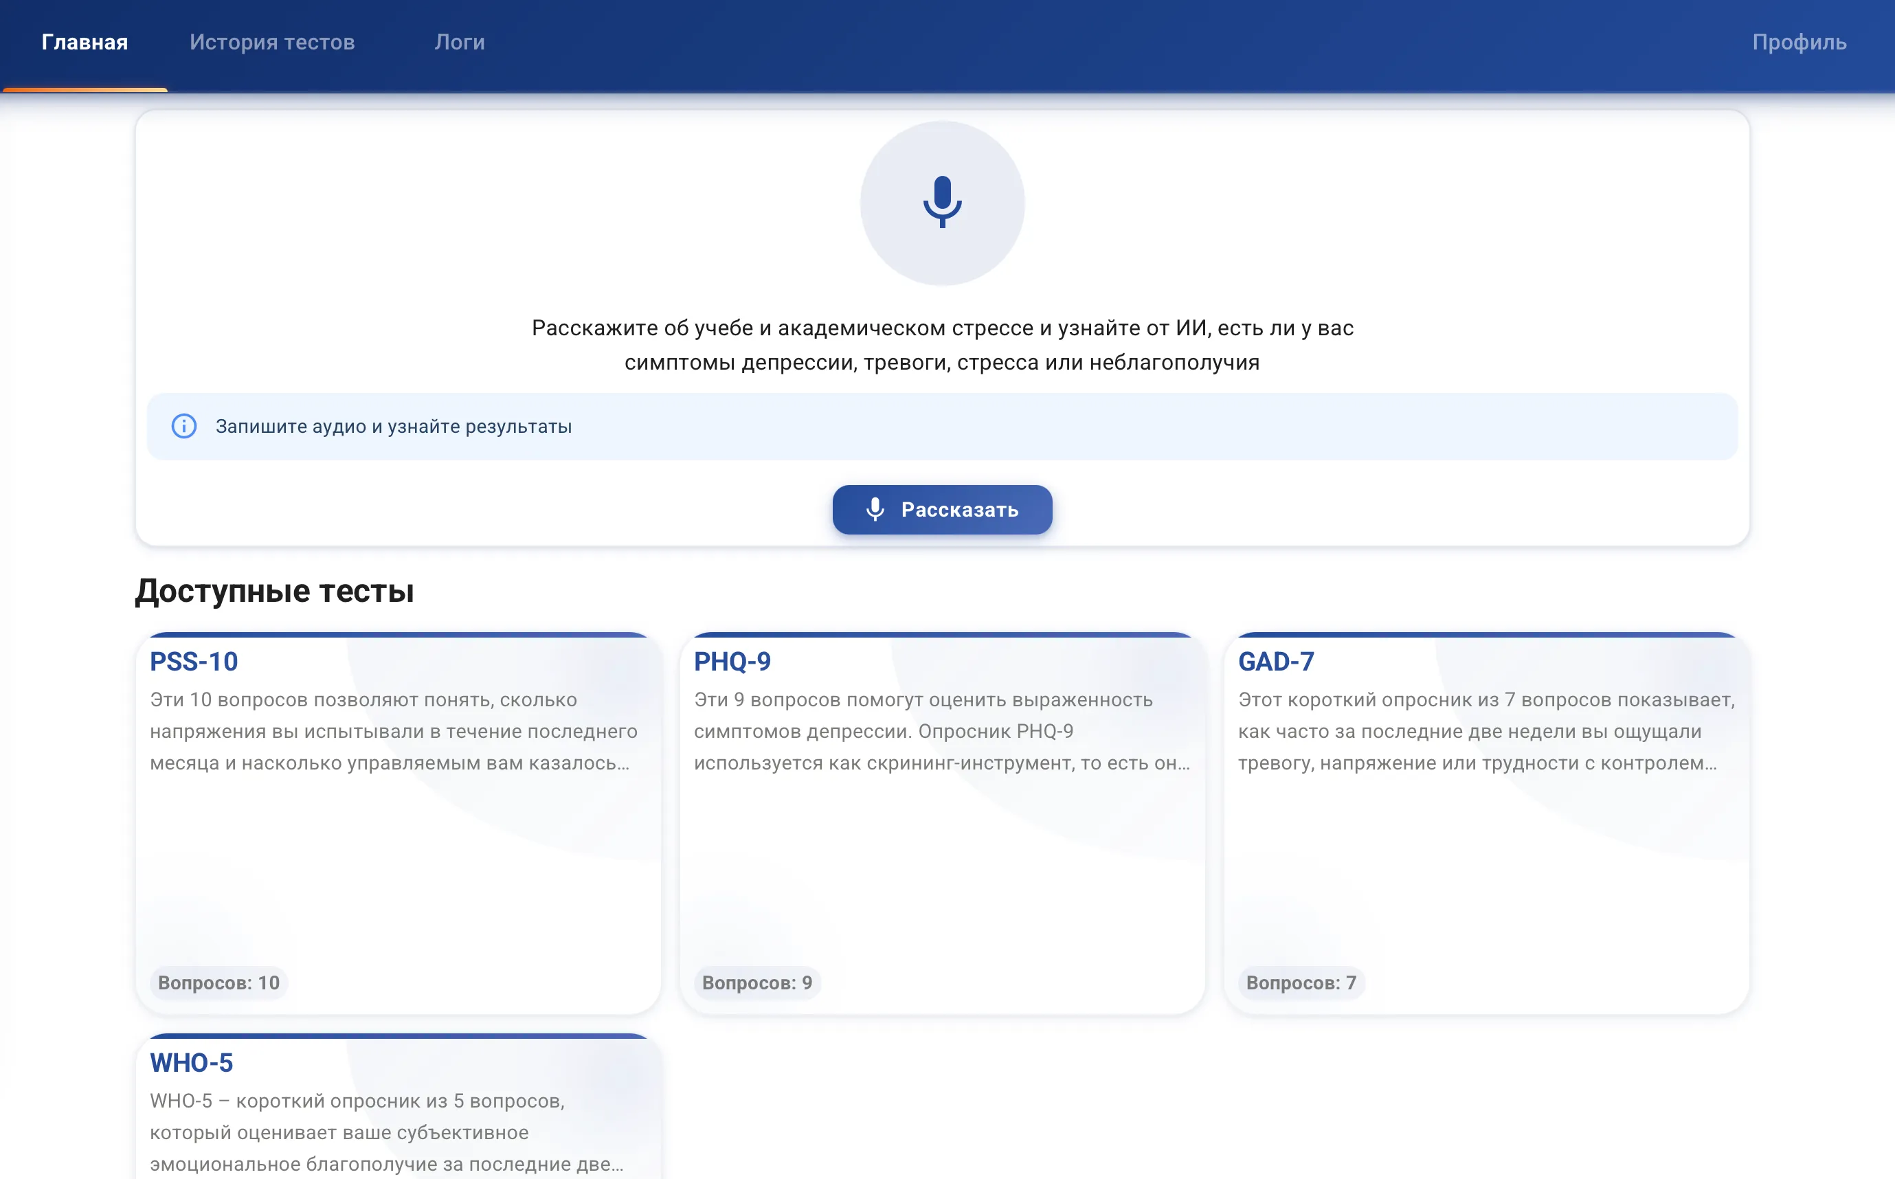Click the microphone icon inside Рассказать button
Viewport: 1895px width, 1179px height.
pyautogui.click(x=875, y=509)
